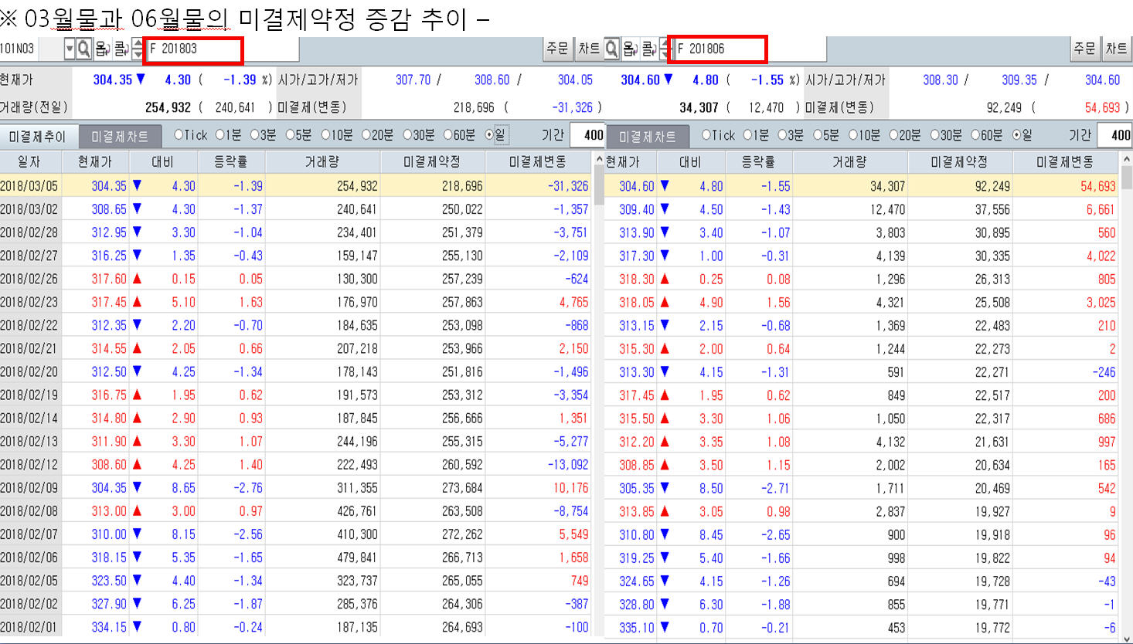Viewport: 1133px width, 644px height.
Task: Click the F 201806 contract code field
Action: click(x=717, y=49)
